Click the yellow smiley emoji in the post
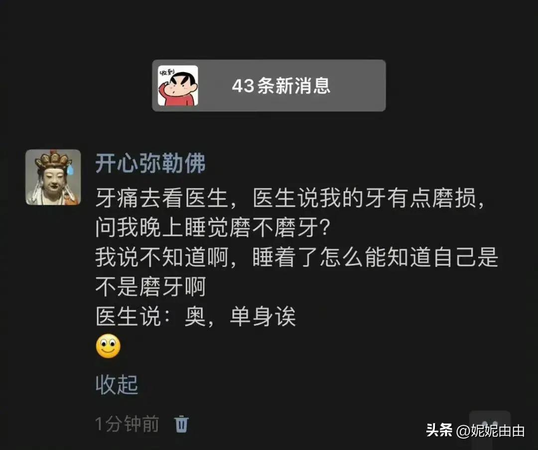This screenshot has height=450, width=538. [x=108, y=346]
